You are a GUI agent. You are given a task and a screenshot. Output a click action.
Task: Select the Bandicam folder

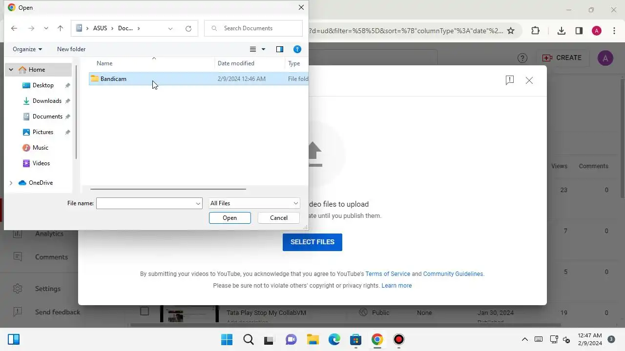point(198,79)
